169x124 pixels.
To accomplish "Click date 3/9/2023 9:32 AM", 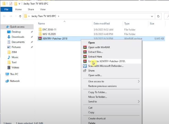I will (x=103, y=30).
